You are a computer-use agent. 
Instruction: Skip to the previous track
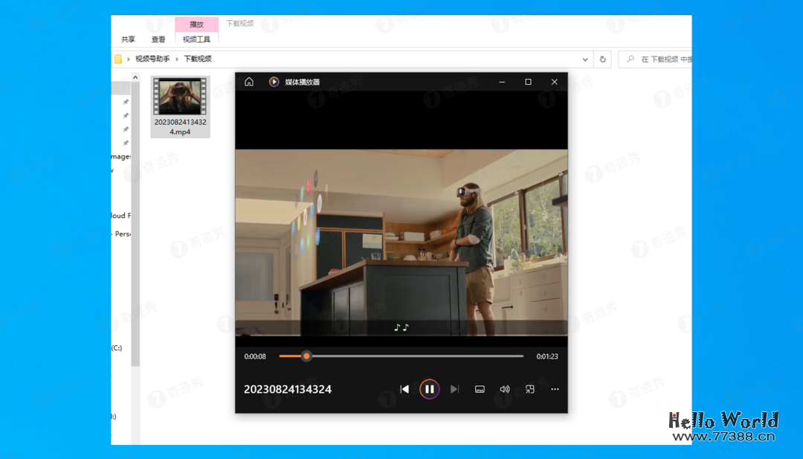click(404, 389)
